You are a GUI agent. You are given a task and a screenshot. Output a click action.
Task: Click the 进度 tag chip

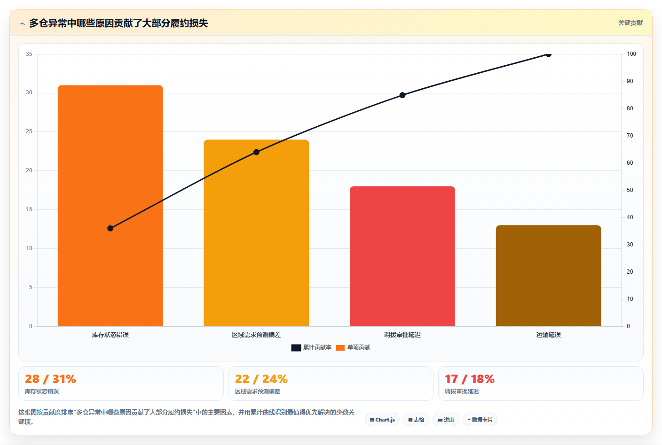click(x=446, y=420)
